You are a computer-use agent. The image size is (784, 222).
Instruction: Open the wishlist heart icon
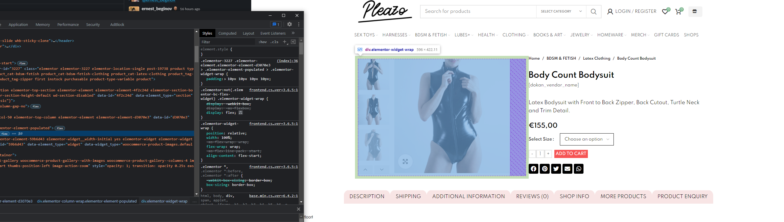665,12
